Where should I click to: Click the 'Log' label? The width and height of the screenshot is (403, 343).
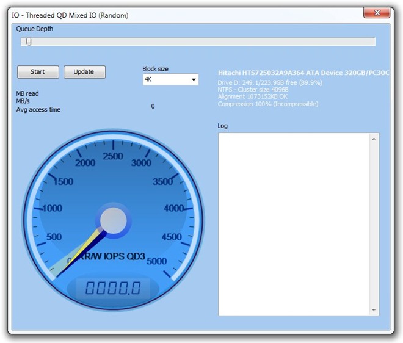click(223, 126)
